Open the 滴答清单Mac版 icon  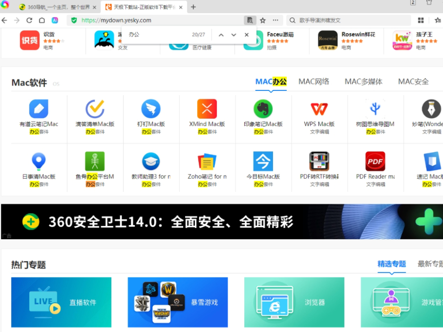click(x=95, y=109)
